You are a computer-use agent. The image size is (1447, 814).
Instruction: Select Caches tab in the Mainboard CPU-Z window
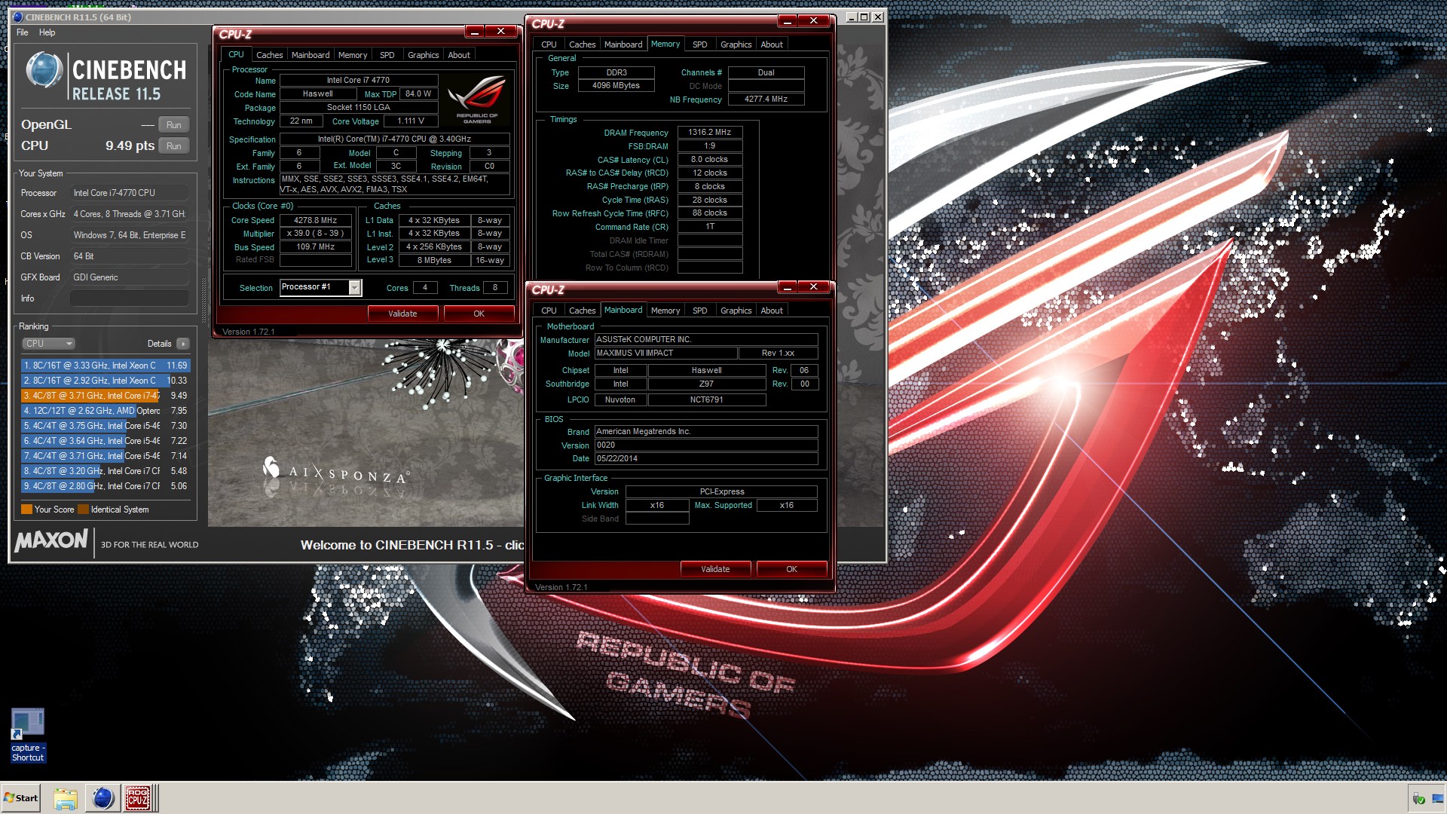[582, 311]
